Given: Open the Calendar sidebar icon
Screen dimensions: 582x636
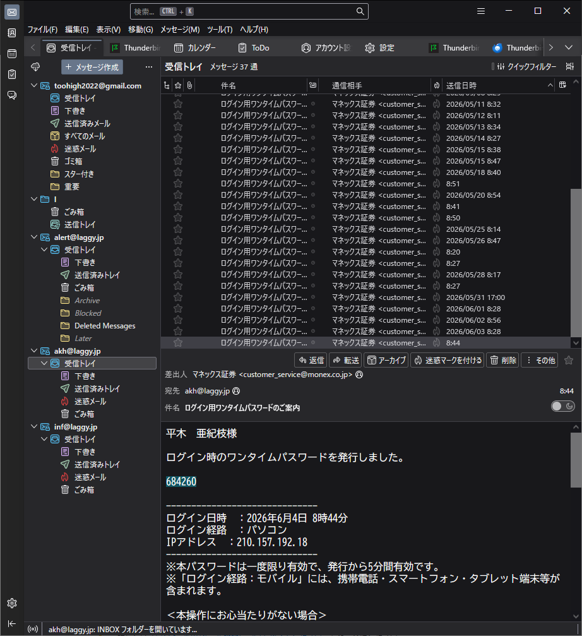Looking at the screenshot, I should (12, 54).
